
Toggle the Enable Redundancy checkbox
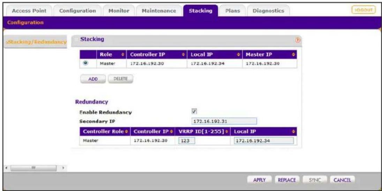(194, 112)
